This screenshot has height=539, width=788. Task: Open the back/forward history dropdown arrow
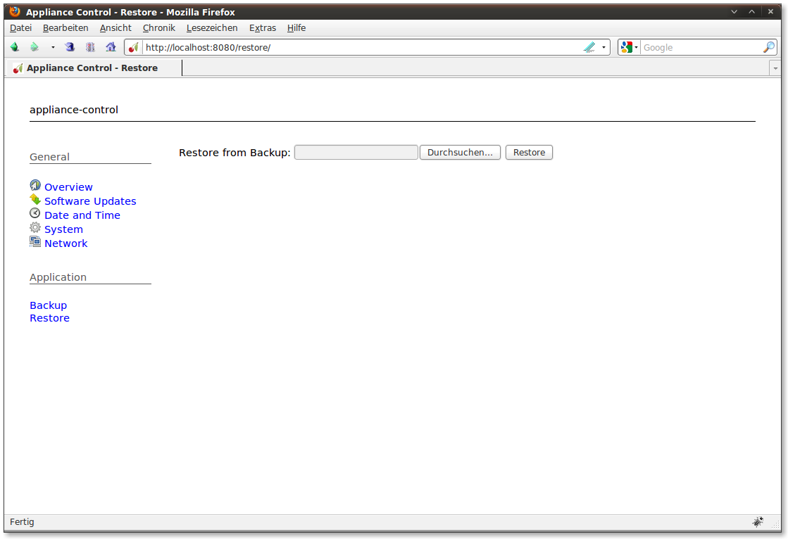53,47
